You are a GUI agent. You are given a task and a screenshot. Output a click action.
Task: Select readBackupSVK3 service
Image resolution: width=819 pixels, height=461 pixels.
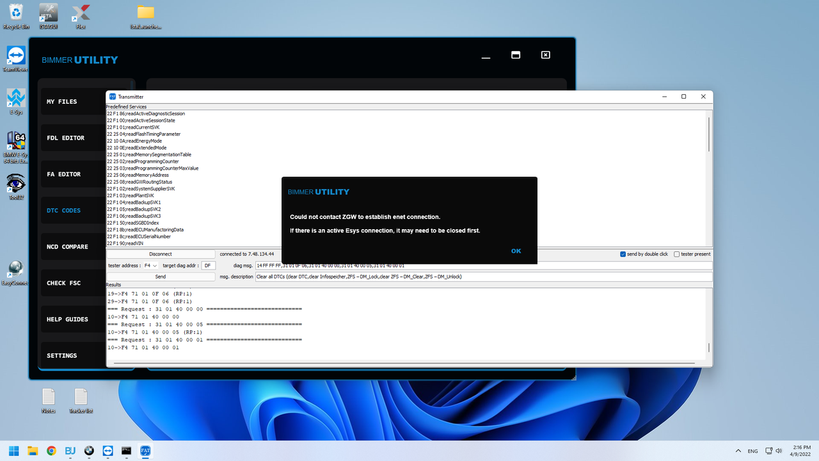134,216
